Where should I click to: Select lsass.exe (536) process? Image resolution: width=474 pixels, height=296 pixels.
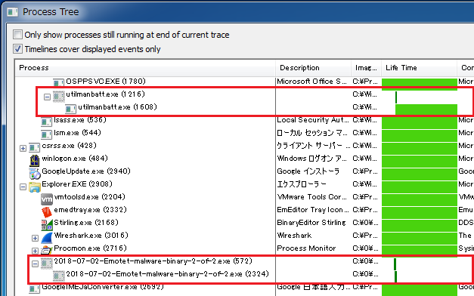pos(80,120)
